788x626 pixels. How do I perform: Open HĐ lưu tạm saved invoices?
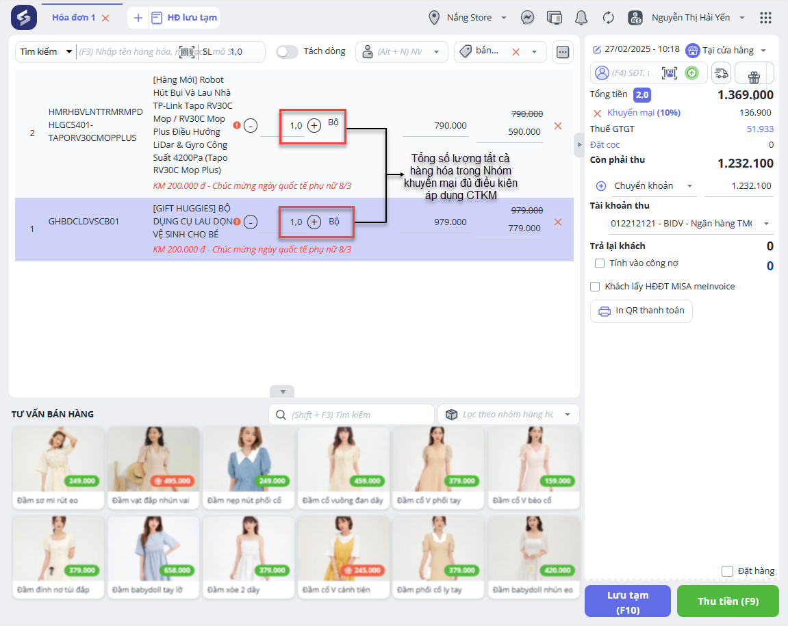pyautogui.click(x=184, y=18)
